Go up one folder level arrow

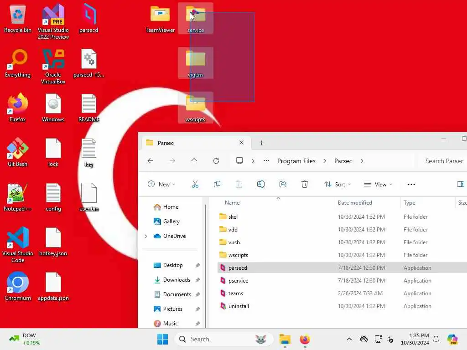click(194, 161)
